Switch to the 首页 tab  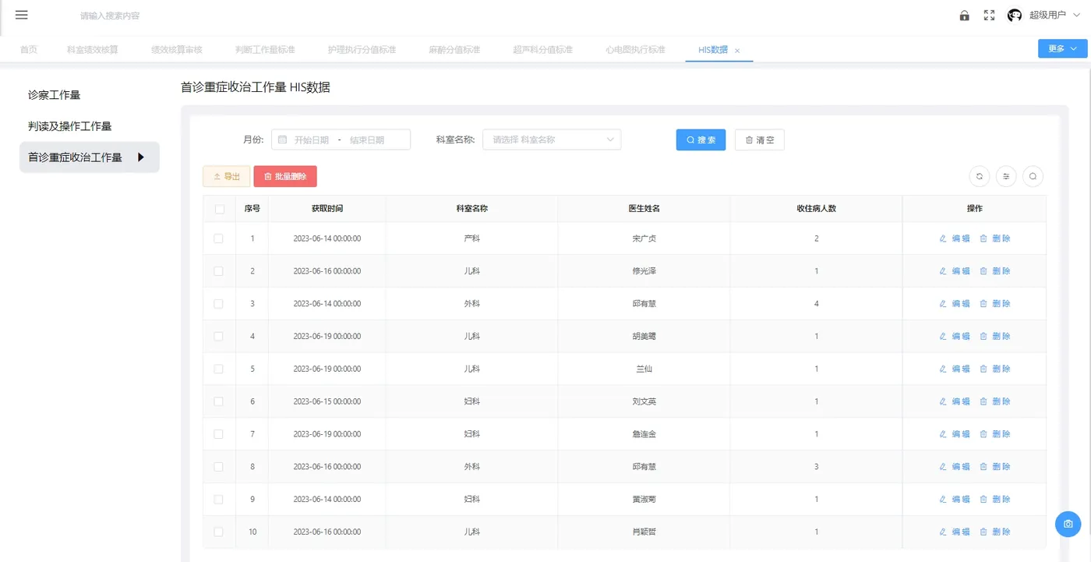point(29,50)
